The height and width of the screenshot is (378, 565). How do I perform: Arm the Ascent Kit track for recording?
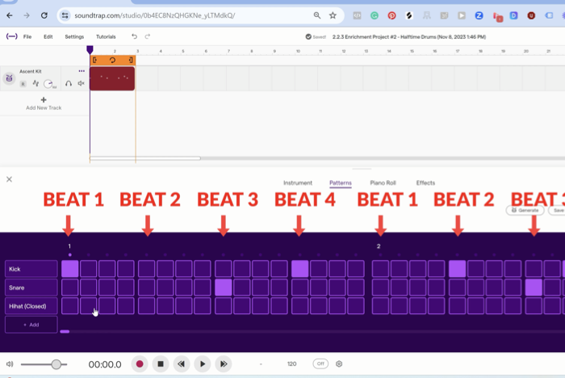pyautogui.click(x=23, y=84)
